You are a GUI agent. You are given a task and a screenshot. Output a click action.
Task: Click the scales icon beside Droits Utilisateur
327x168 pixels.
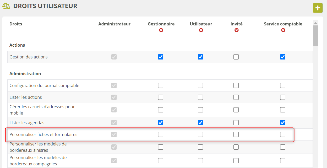pos(6,6)
